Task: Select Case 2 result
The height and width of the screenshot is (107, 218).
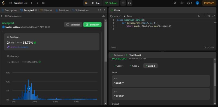Action: (135, 66)
